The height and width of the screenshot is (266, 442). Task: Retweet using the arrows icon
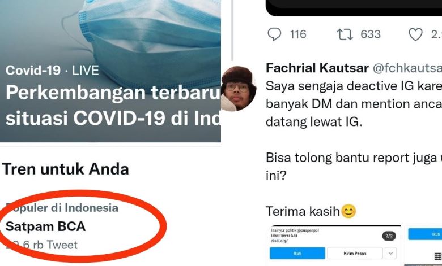[x=345, y=34]
